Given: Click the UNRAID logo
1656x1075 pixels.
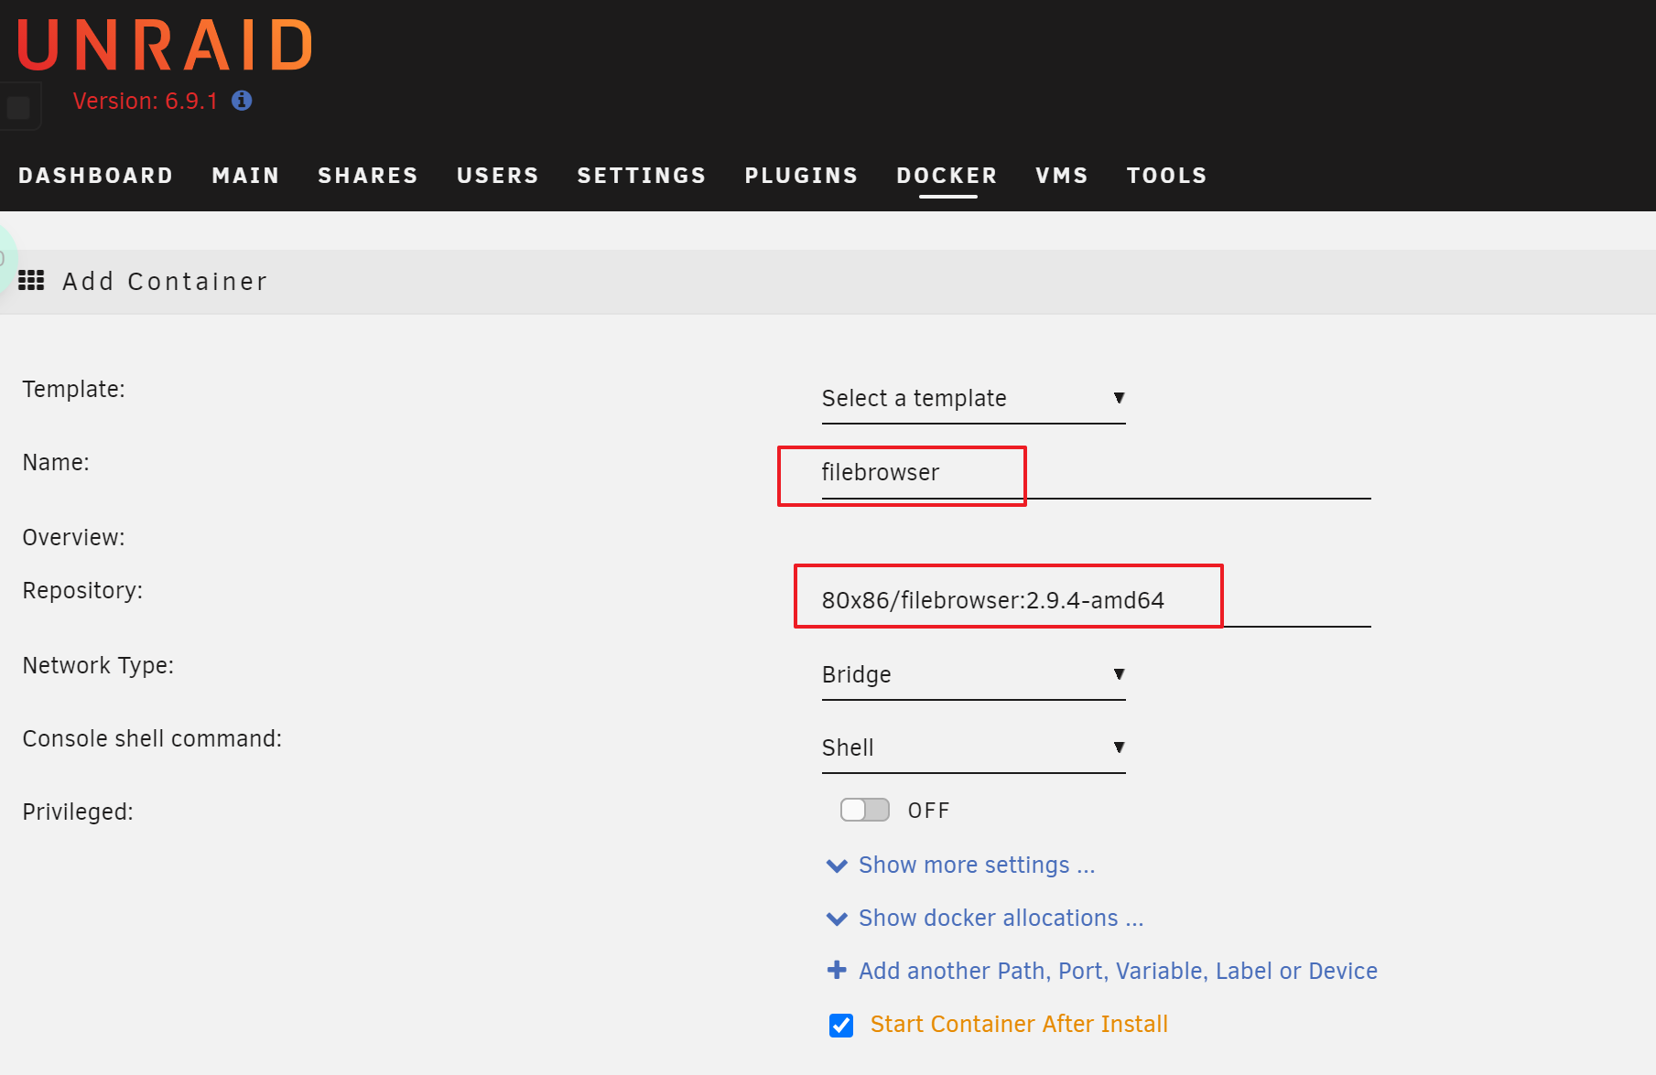Looking at the screenshot, I should click(x=165, y=45).
